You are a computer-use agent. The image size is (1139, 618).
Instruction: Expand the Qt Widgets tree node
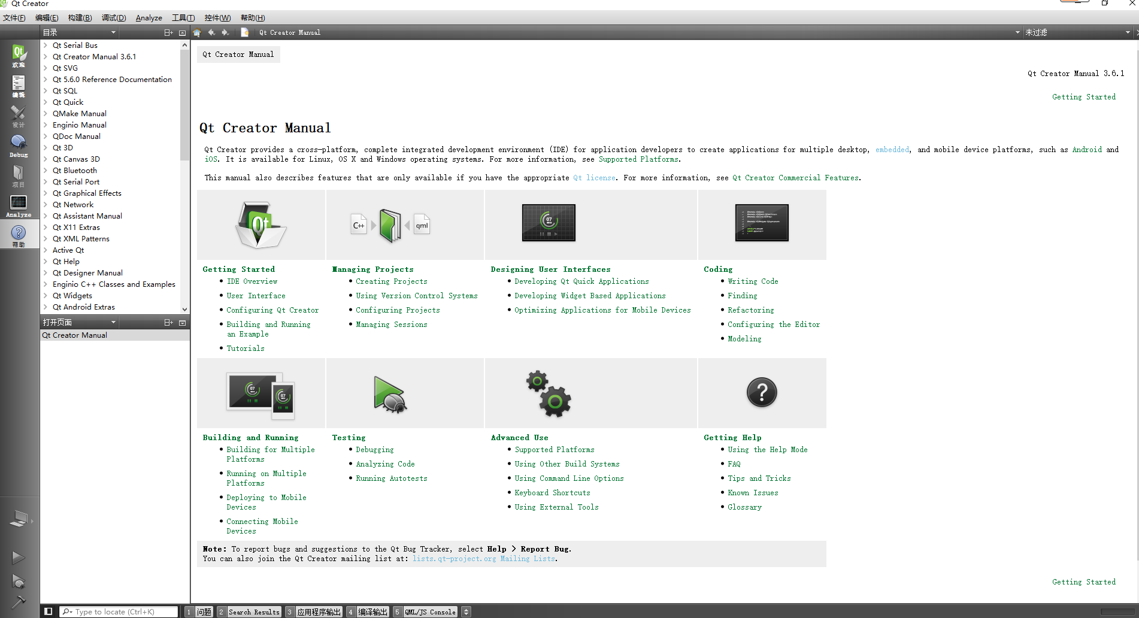[x=46, y=295]
